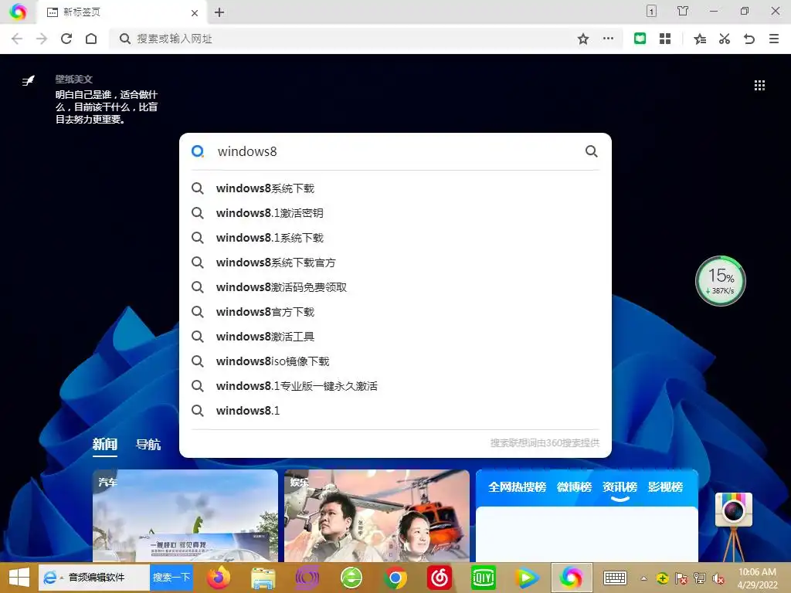Open the Tencent Video taskbar icon
Screen dimensions: 791x593
pos(527,578)
